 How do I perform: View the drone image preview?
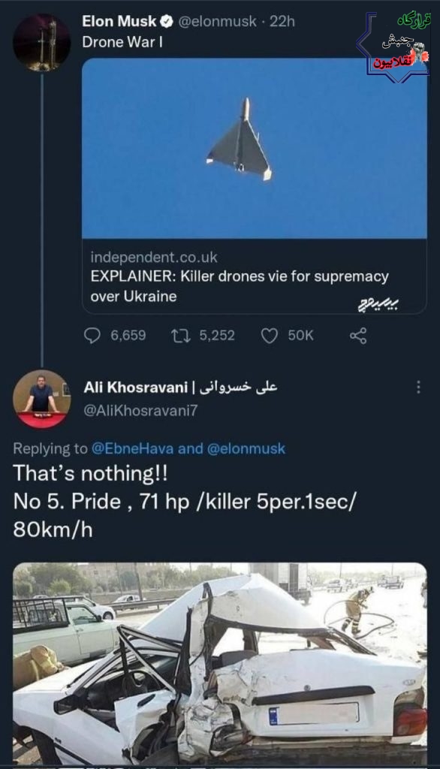254,148
